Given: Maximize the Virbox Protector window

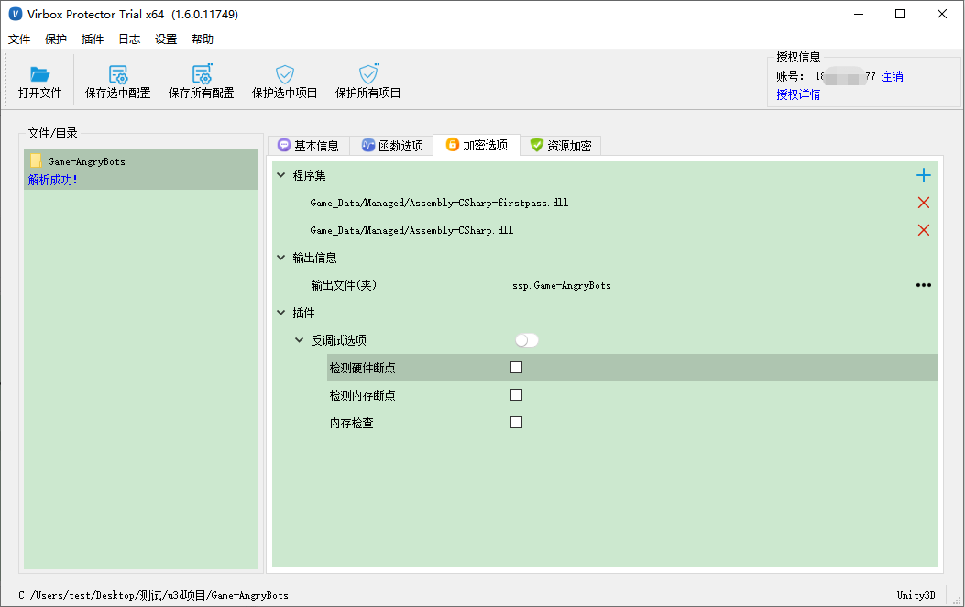Looking at the screenshot, I should click(x=900, y=14).
